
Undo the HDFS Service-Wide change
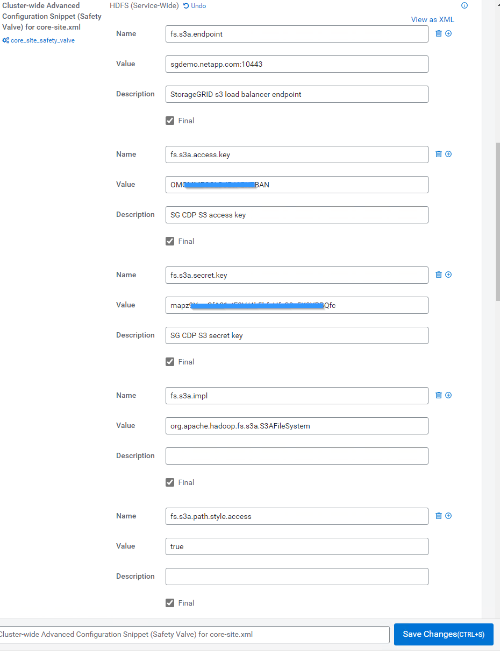pos(195,6)
